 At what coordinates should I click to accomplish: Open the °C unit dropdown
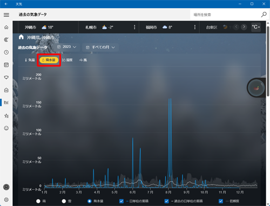point(256,27)
